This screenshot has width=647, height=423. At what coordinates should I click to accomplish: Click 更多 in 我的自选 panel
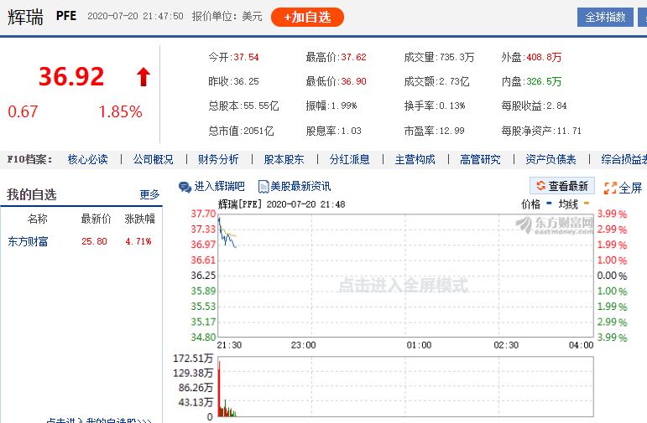[149, 194]
